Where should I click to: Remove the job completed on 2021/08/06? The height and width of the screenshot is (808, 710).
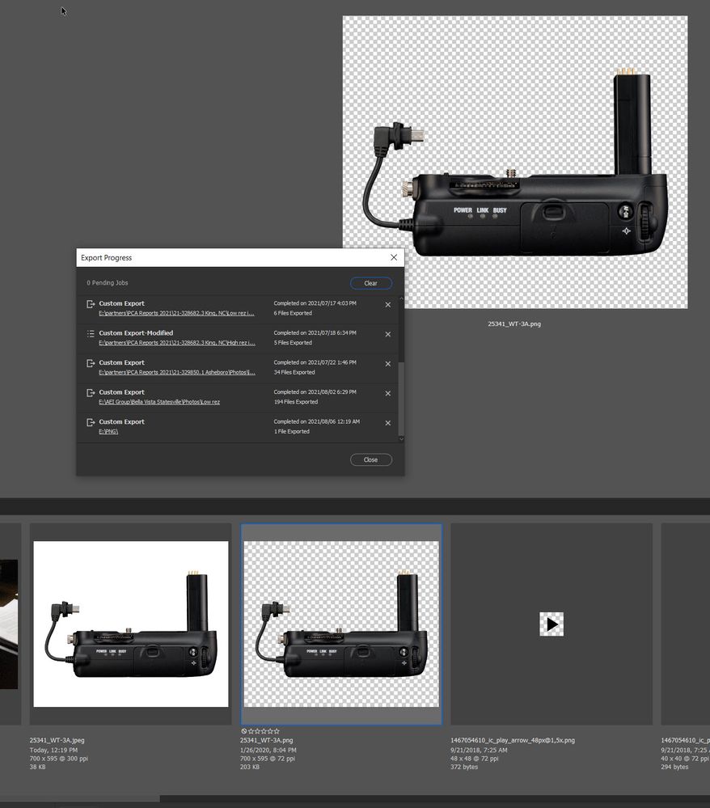[x=388, y=423]
